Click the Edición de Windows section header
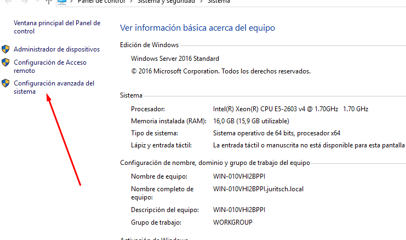 click(x=149, y=45)
